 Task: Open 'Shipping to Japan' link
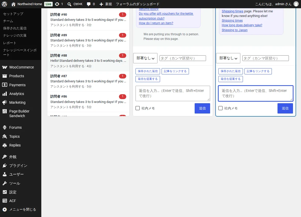(234, 30)
